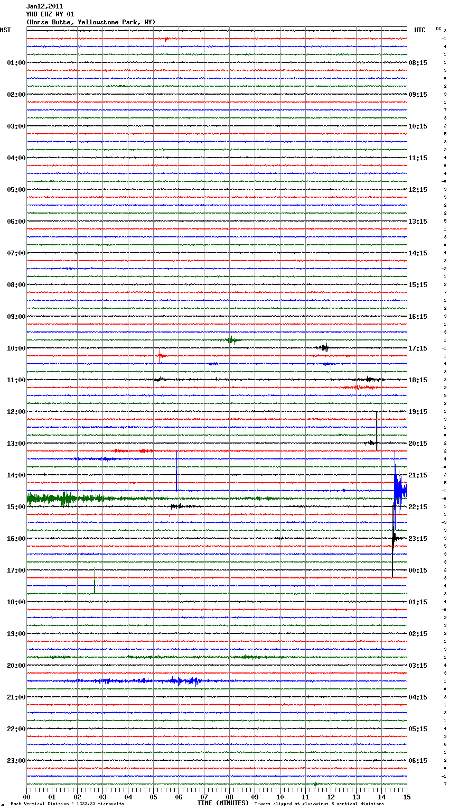This screenshot has width=449, height=811.
Task: Click the '08:15' UTC time label
Action: 418,63
